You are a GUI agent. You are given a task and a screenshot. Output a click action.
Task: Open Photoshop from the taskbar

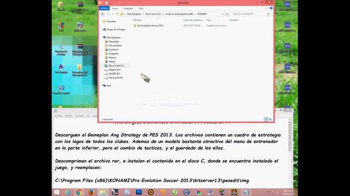click(138, 192)
